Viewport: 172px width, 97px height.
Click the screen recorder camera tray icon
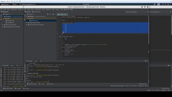[x=155, y=4]
